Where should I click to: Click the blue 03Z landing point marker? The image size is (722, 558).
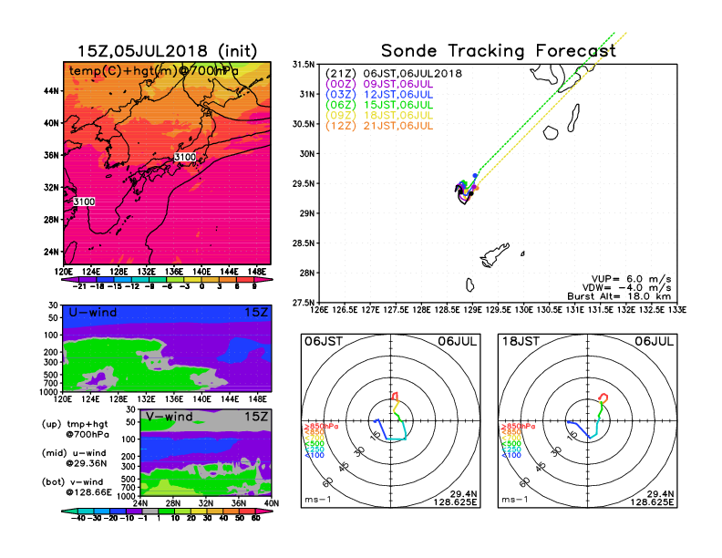pos(475,175)
